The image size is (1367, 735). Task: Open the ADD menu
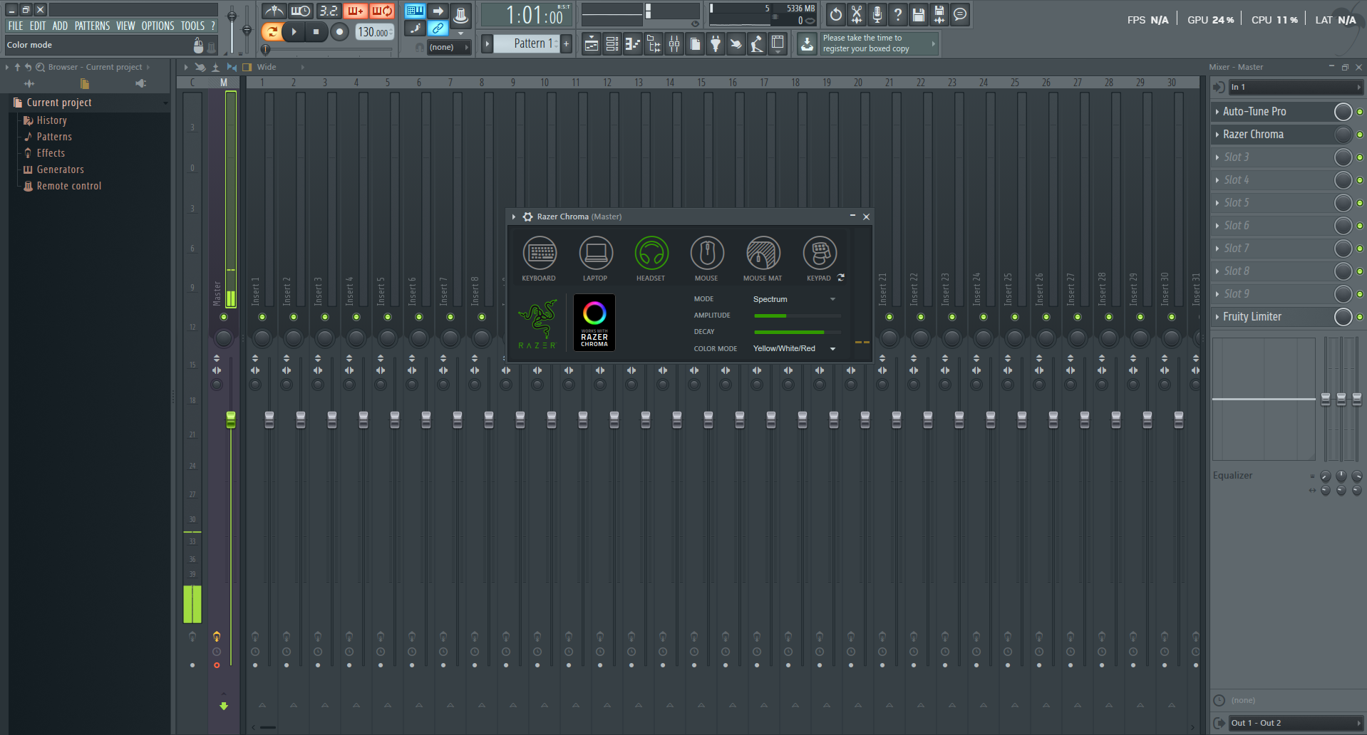[61, 26]
